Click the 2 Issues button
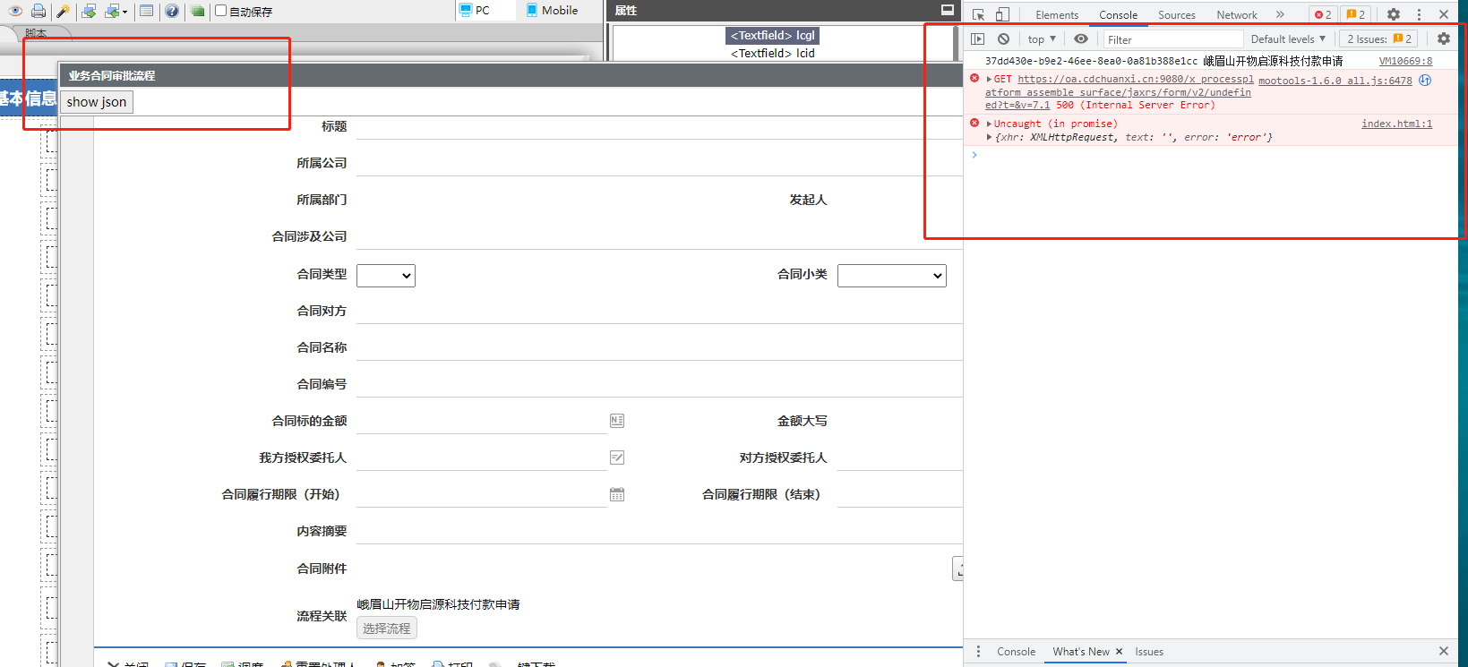This screenshot has height=667, width=1468. tap(1378, 39)
